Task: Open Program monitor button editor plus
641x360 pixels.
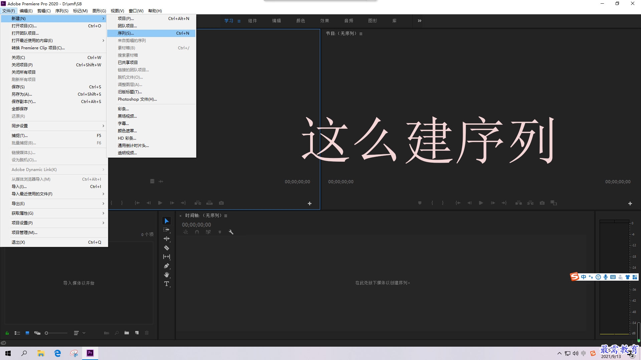Action: [630, 203]
